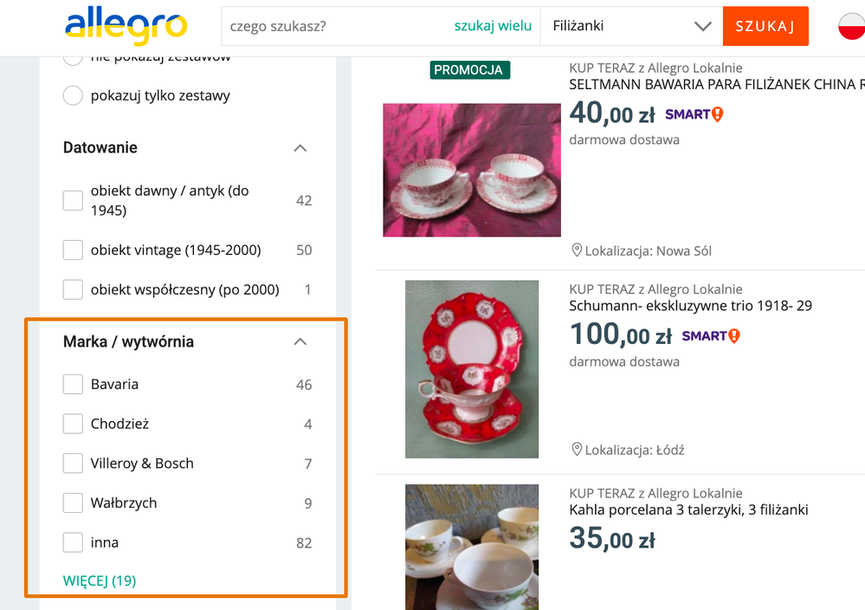865x610 pixels.
Task: Click the 'szukaj wielu' link
Action: click(x=493, y=26)
